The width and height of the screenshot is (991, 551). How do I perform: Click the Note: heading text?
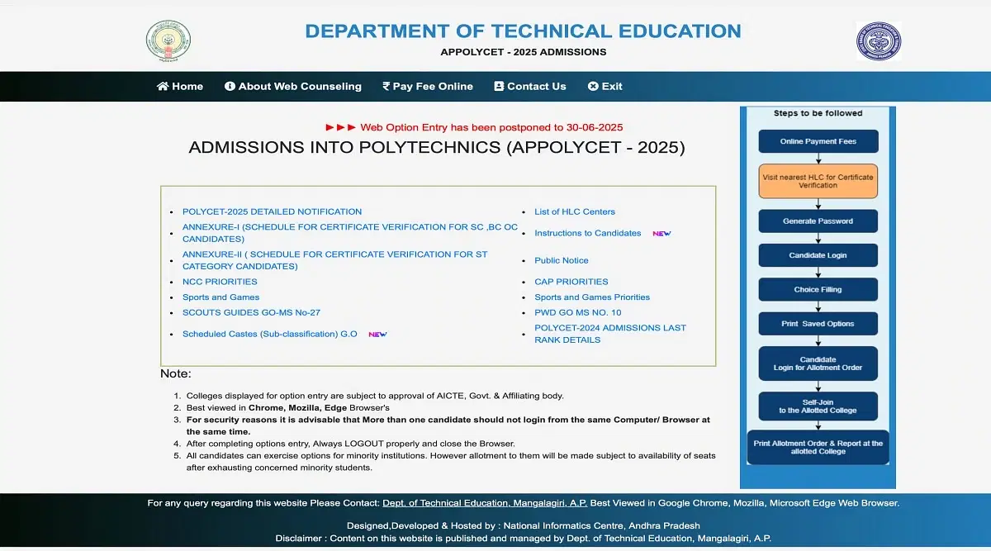176,374
